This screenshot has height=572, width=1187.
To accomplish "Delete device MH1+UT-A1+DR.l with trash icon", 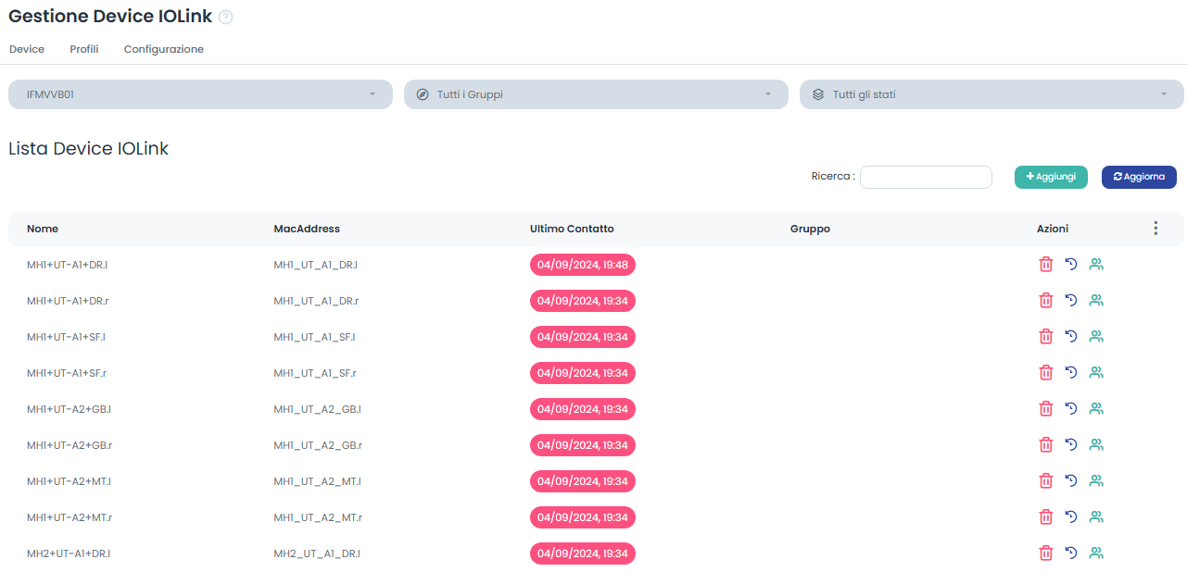I will point(1046,265).
